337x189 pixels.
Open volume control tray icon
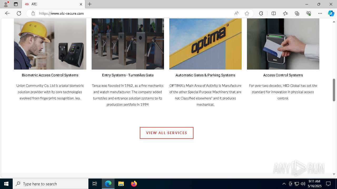click(303, 184)
